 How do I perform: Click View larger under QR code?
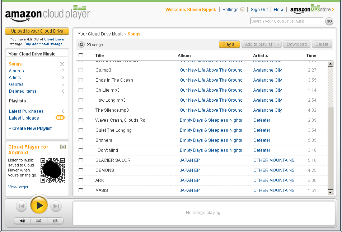[18, 187]
